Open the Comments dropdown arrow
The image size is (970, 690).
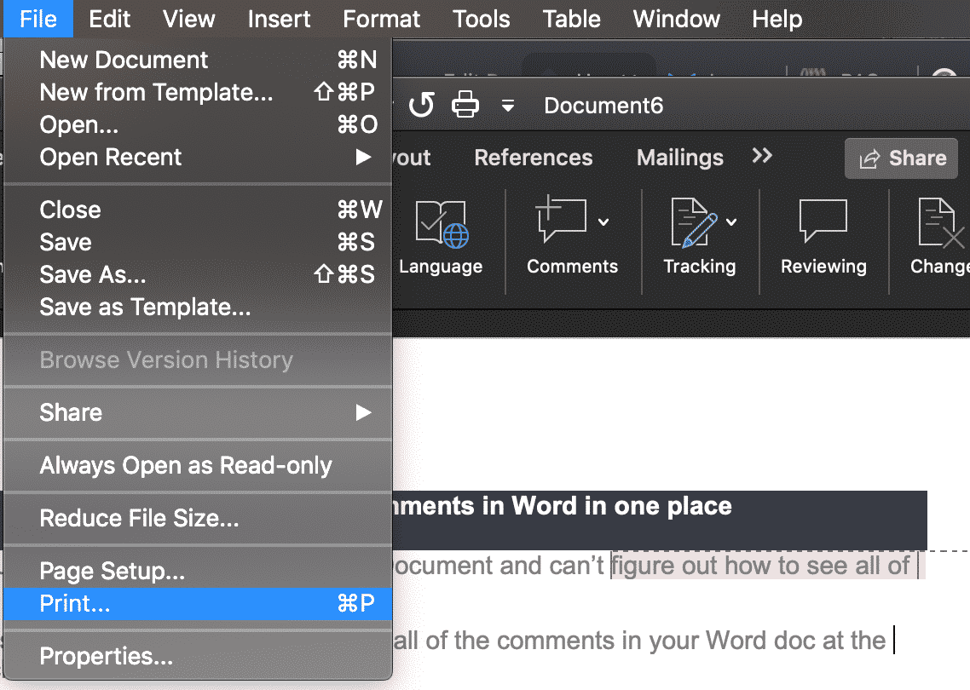[602, 220]
